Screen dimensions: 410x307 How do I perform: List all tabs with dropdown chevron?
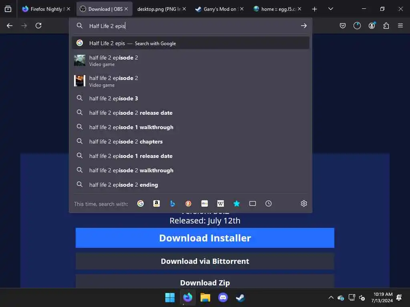330,9
